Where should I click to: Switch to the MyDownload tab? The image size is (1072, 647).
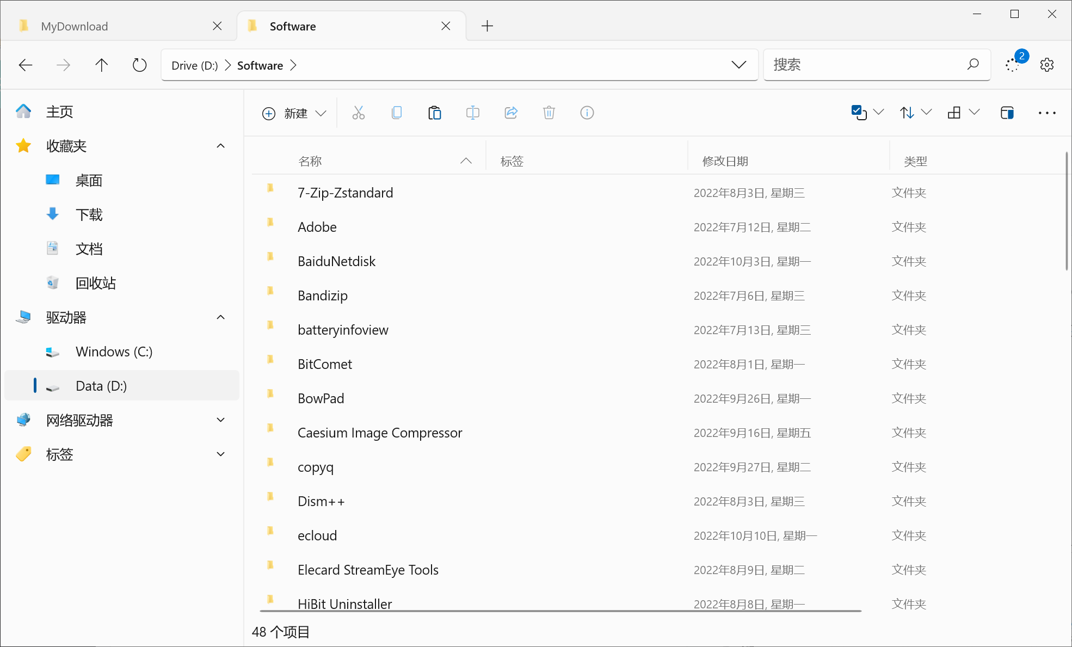[x=75, y=26]
